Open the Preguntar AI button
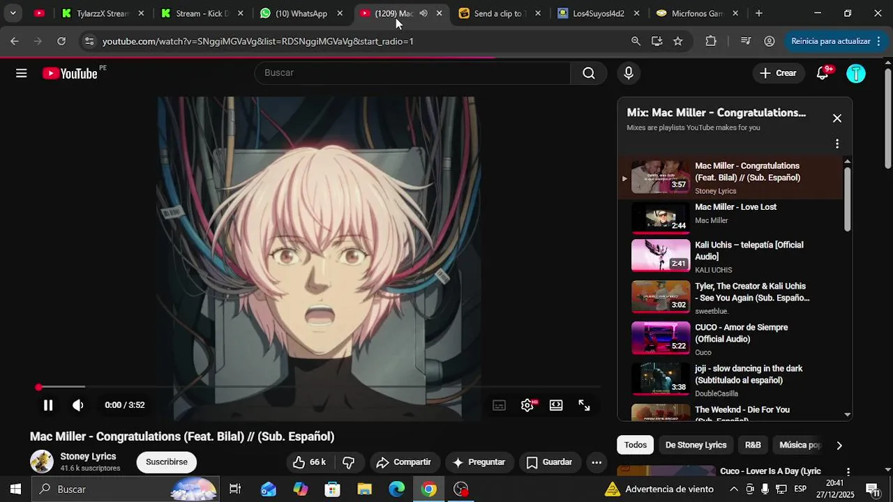Screen dimensions: 893x502 click(x=479, y=462)
